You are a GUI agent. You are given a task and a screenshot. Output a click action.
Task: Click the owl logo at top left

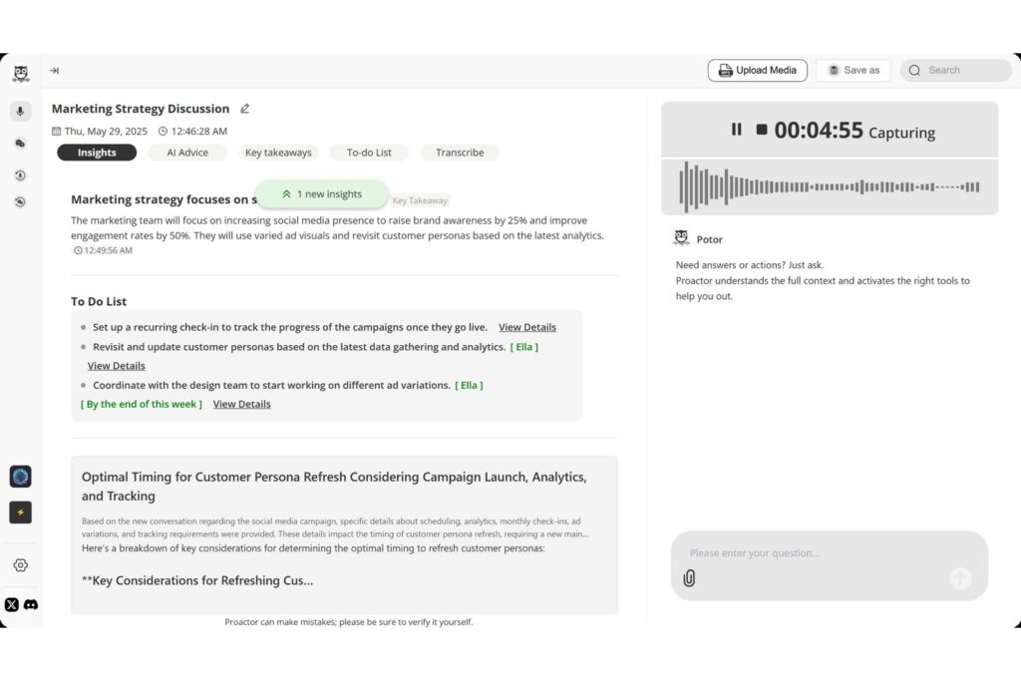point(20,74)
